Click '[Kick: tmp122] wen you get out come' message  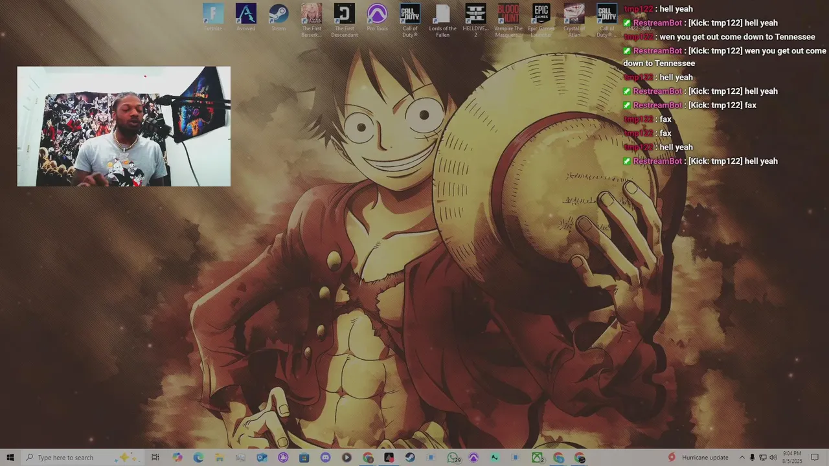point(757,50)
